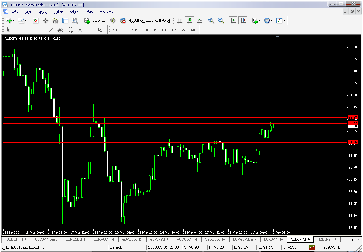Open the Market Watch window icon
Image resolution: width=363 pixels, height=252 pixels.
pyautogui.click(x=36, y=21)
